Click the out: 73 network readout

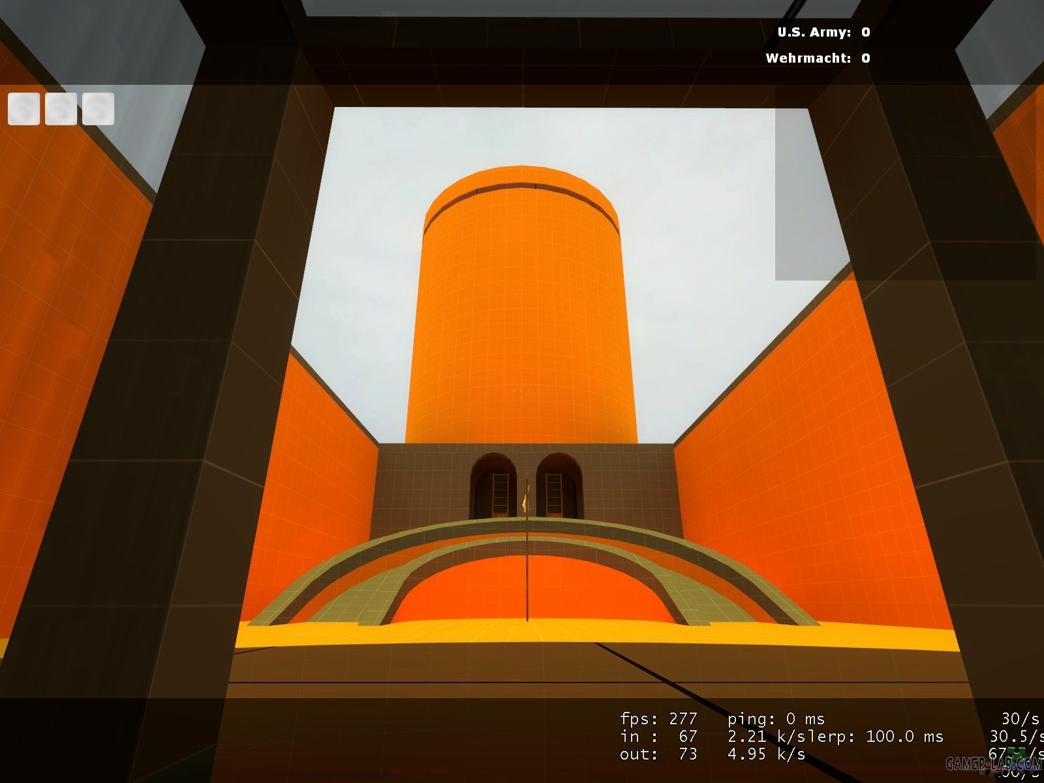tap(658, 754)
